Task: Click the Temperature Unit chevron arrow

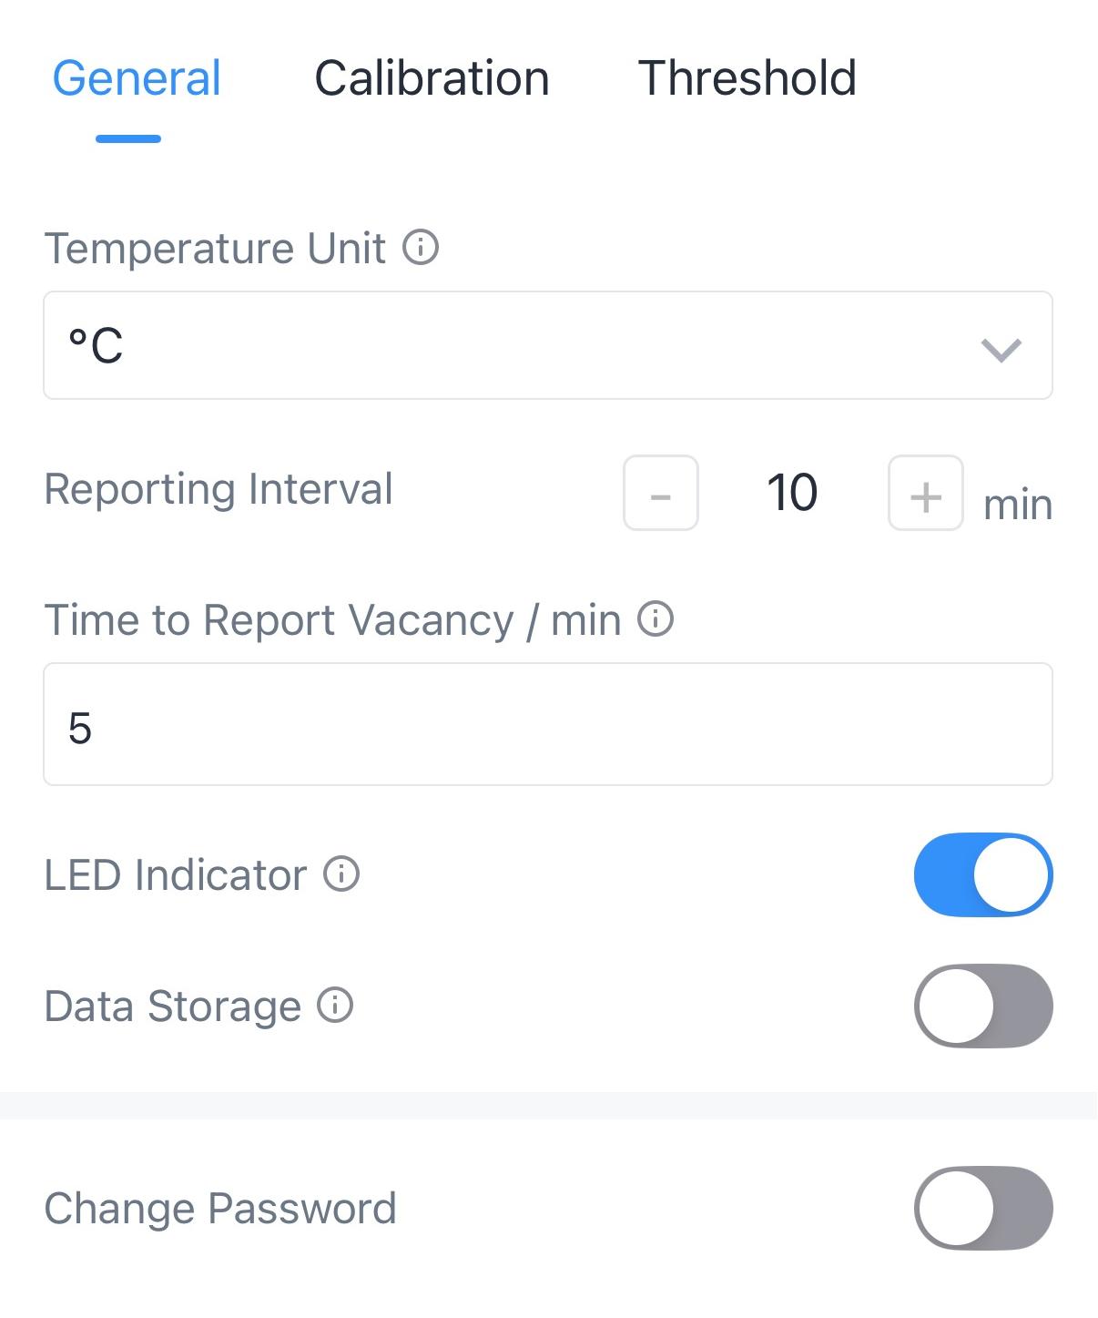Action: click(1001, 348)
